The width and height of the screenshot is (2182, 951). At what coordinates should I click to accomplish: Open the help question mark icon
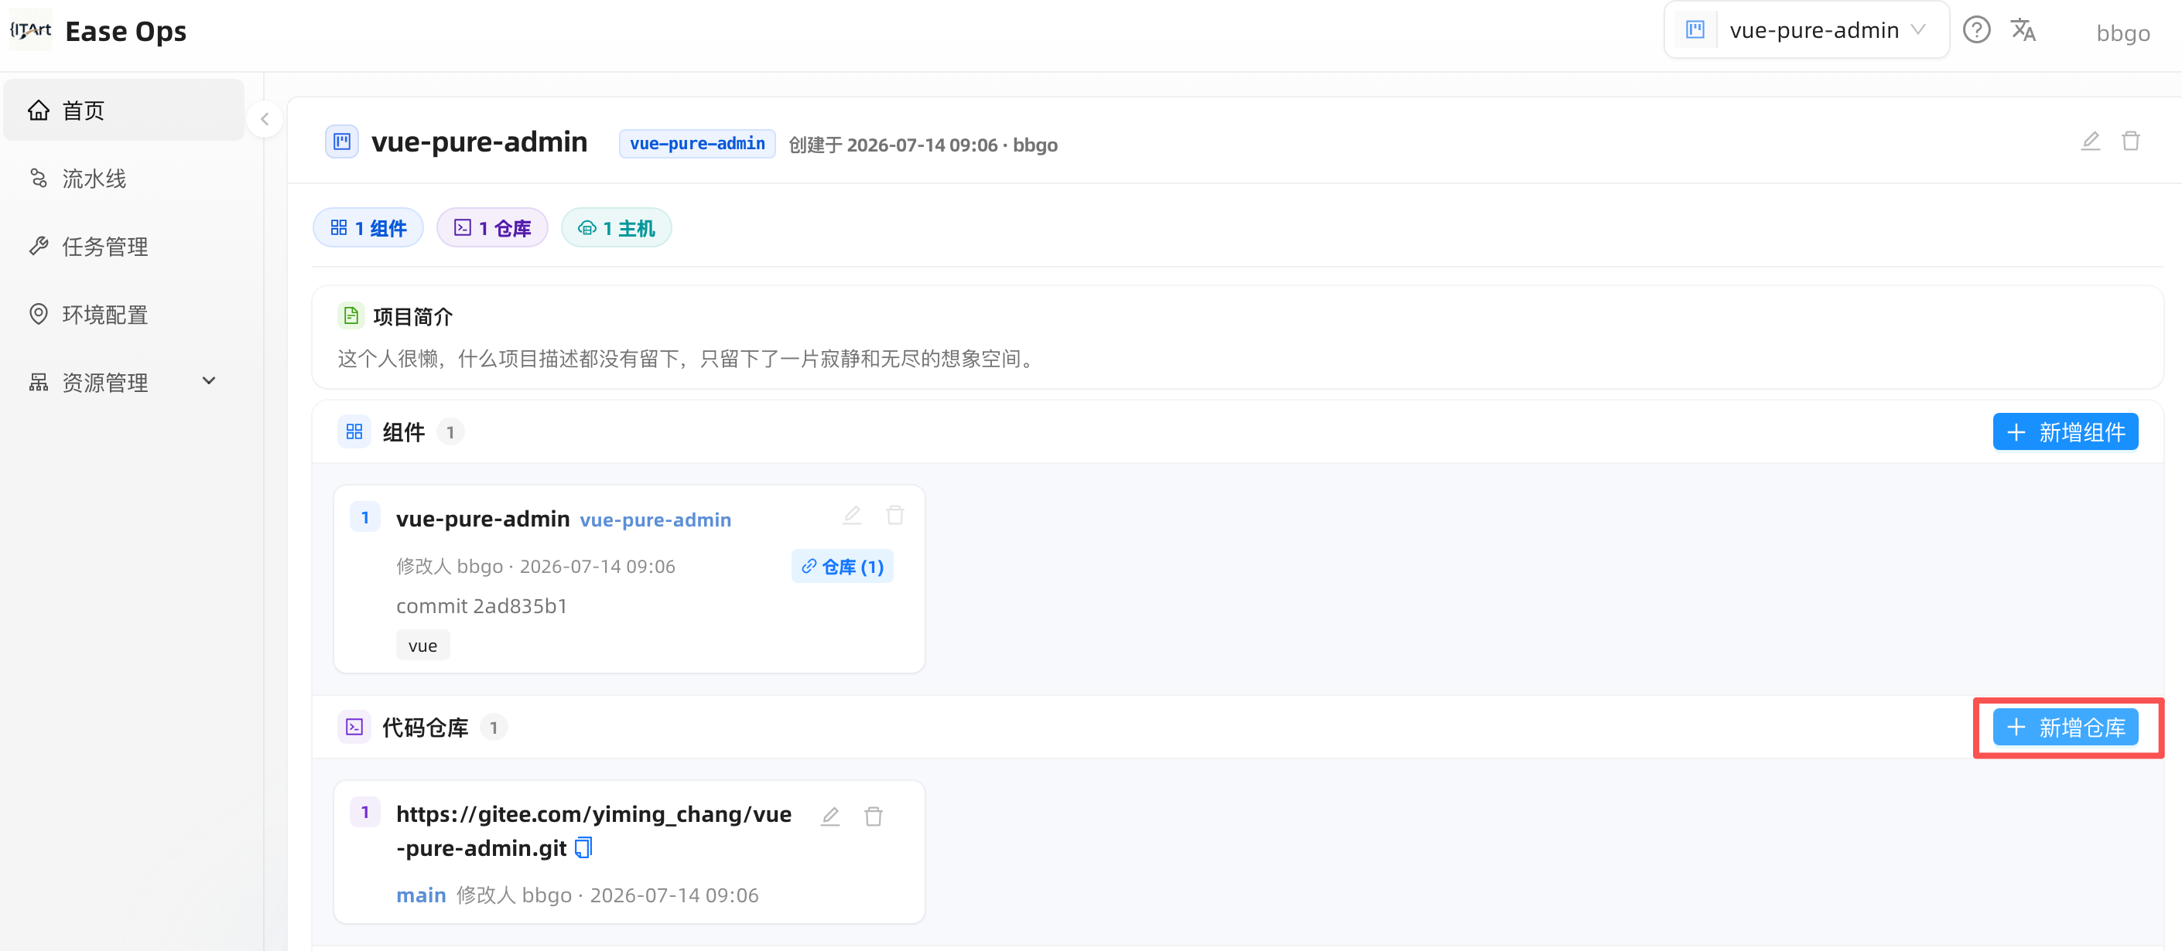(1976, 30)
